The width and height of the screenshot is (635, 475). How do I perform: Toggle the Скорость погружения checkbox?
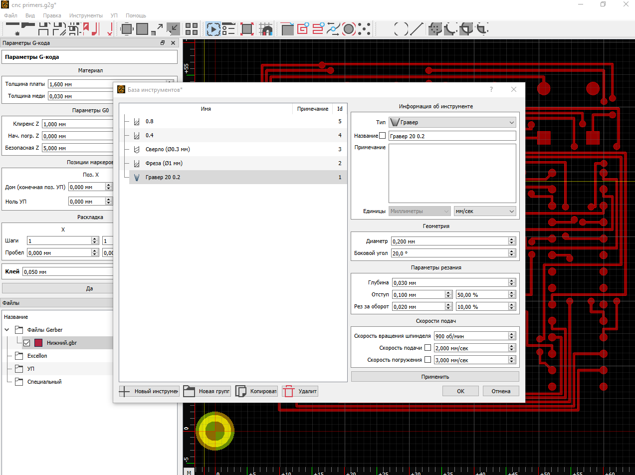[427, 360]
